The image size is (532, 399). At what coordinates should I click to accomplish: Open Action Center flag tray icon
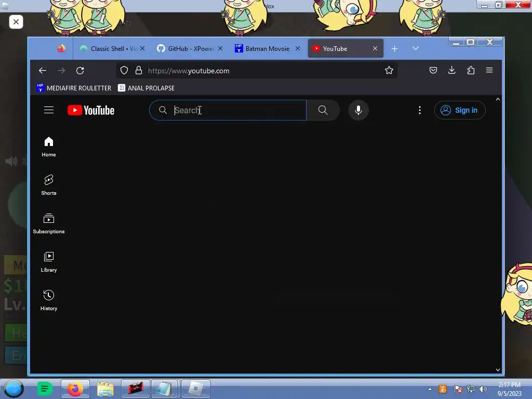point(458,389)
